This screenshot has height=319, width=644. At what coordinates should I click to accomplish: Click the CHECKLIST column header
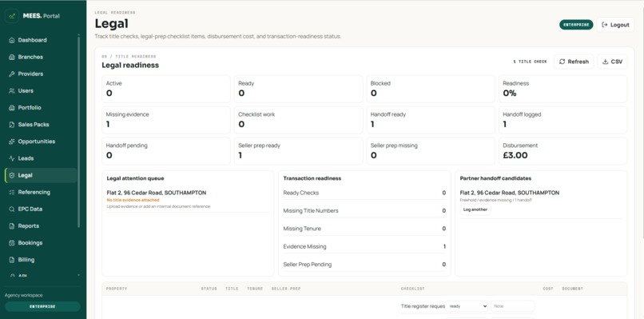click(x=413, y=289)
